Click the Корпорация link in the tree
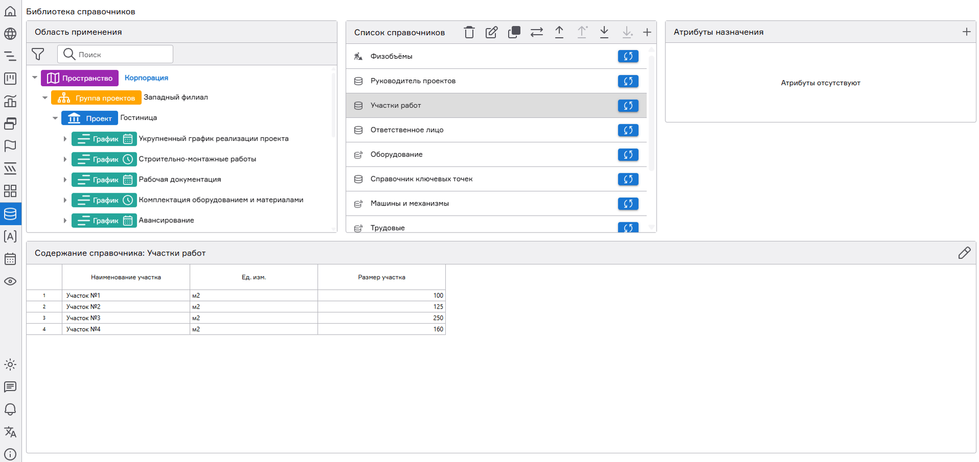This screenshot has height=462, width=979. (146, 78)
